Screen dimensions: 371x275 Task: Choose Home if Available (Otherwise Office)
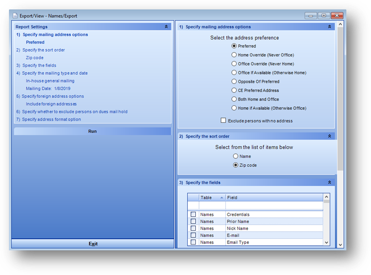tap(234, 108)
